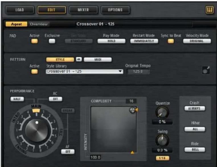Click the Quantize knob
The image size is (217, 167).
pos(162,112)
